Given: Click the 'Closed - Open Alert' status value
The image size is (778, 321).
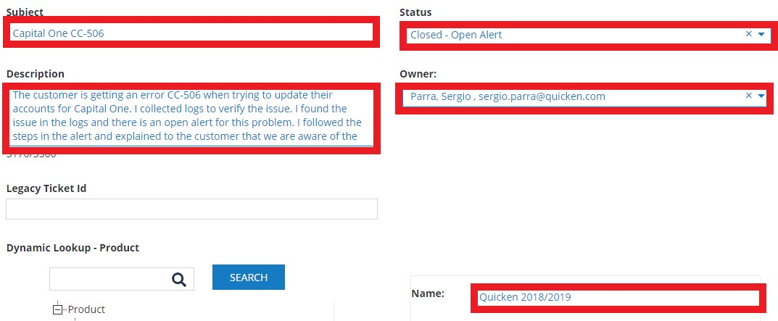Looking at the screenshot, I should click(x=456, y=35).
